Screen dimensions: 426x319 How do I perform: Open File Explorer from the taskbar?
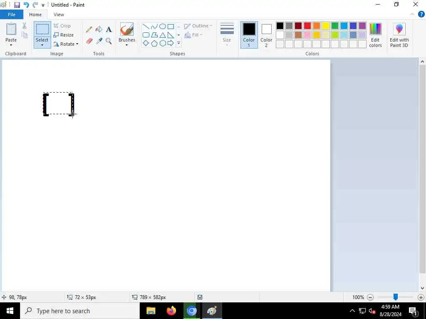tap(151, 311)
